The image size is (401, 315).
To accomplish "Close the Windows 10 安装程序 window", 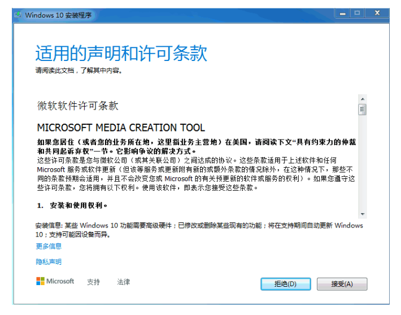I will 377,13.
